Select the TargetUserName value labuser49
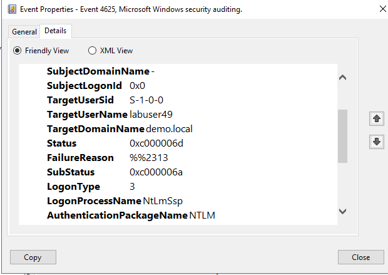The width and height of the screenshot is (388, 275). pyautogui.click(x=151, y=115)
